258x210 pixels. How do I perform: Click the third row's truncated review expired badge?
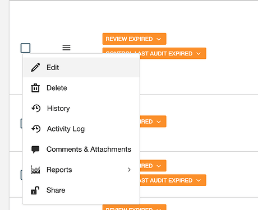point(153,166)
